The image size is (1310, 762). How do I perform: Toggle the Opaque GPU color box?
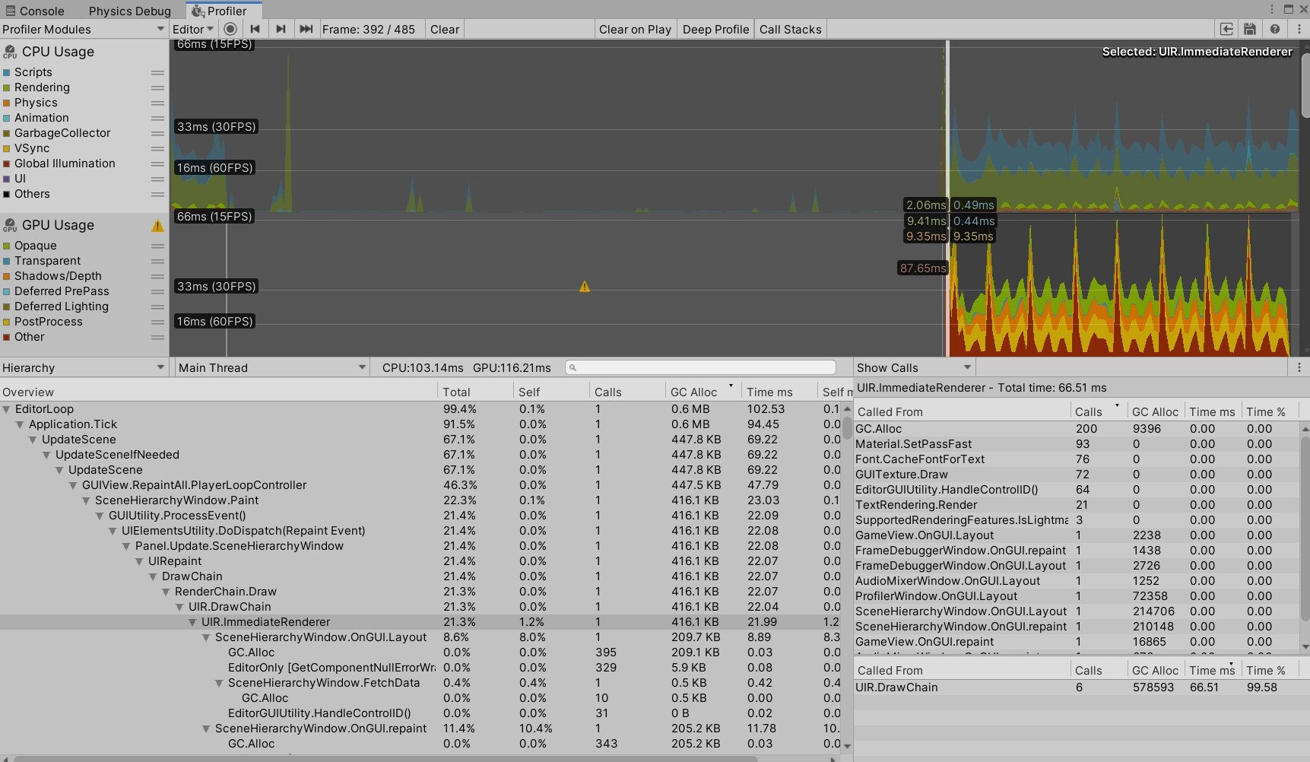tap(7, 246)
